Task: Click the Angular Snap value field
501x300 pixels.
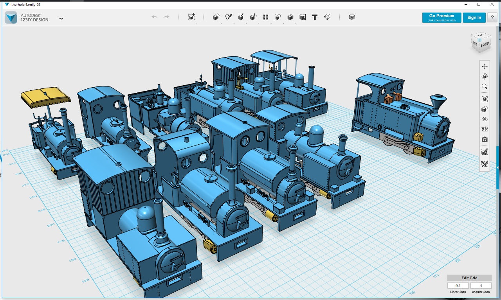Action: coord(481,286)
